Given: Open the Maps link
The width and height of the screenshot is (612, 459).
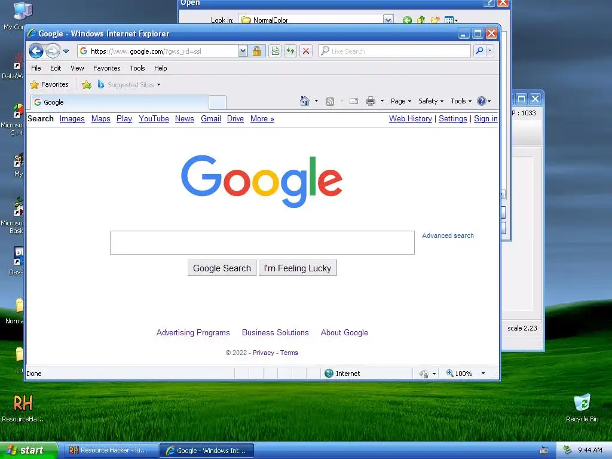Looking at the screenshot, I should (x=100, y=119).
